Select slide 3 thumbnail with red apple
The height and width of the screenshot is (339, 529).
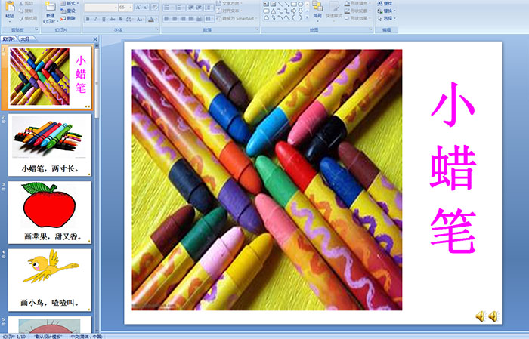pos(50,212)
